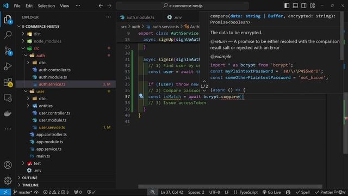The width and height of the screenshot is (348, 196).
Task: Change indentation via Spaces: 2
Action: [196, 192]
